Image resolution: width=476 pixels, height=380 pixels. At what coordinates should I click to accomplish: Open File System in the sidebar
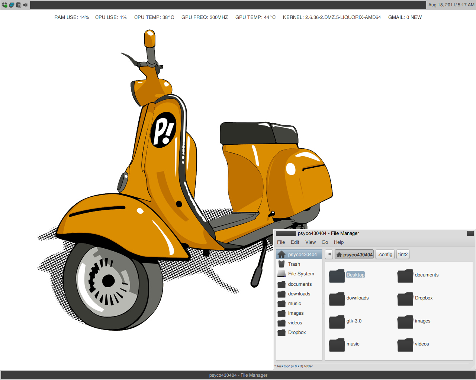(x=299, y=273)
